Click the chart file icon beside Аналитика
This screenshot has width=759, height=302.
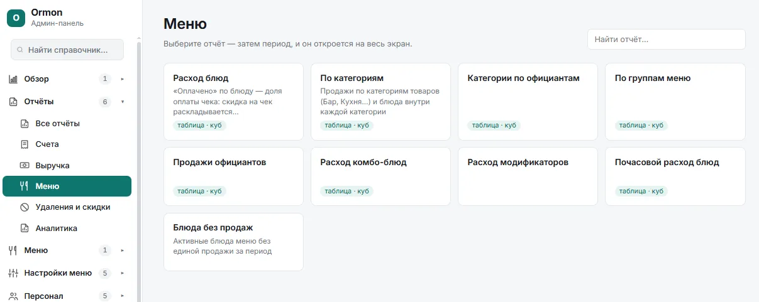25,229
